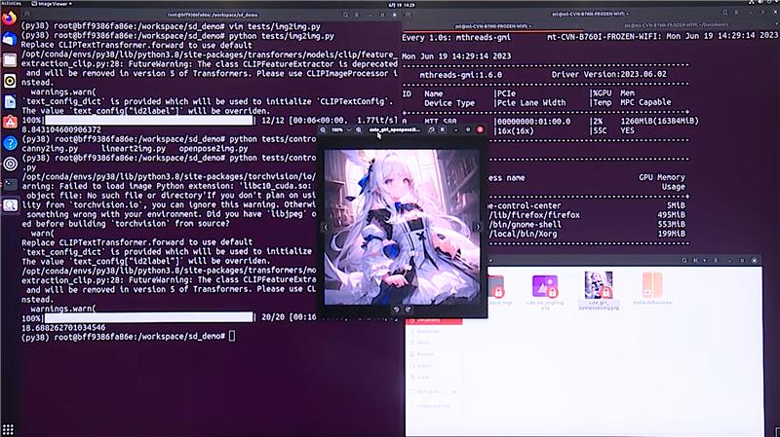Open Other Locations in the Files sidebar
The height and width of the screenshot is (437, 780).
434,406
